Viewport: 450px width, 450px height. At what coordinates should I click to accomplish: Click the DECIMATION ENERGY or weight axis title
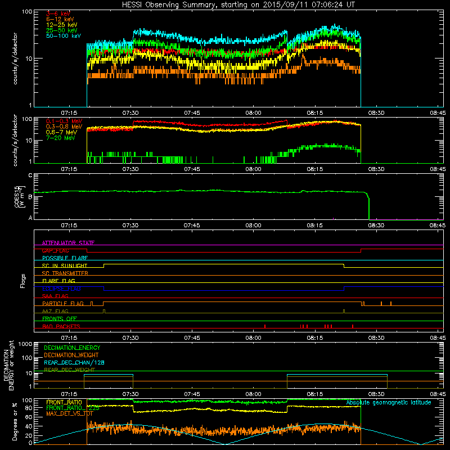coord(8,365)
